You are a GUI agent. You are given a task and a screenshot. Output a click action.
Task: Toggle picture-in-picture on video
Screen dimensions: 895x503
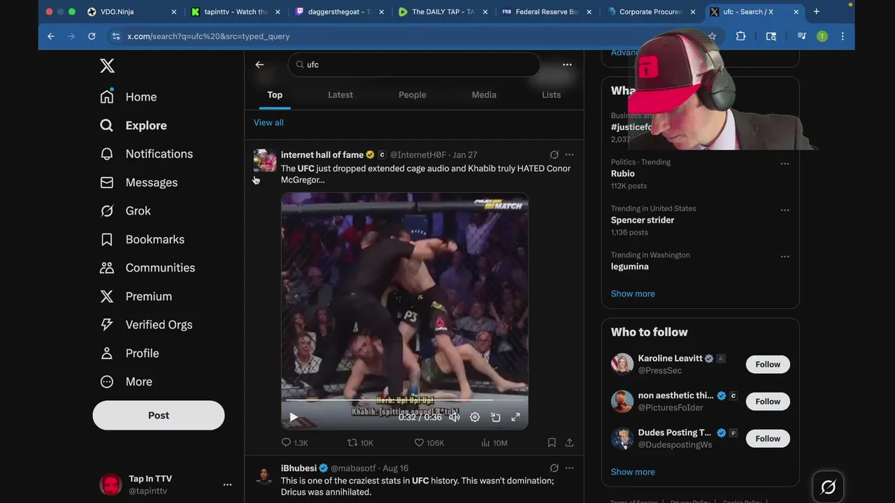[495, 417]
